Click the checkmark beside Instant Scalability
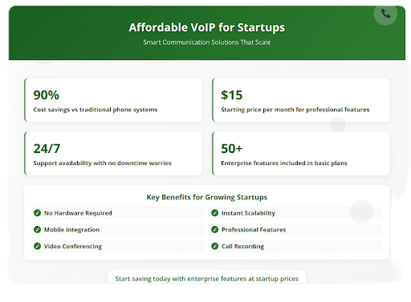 (214, 213)
